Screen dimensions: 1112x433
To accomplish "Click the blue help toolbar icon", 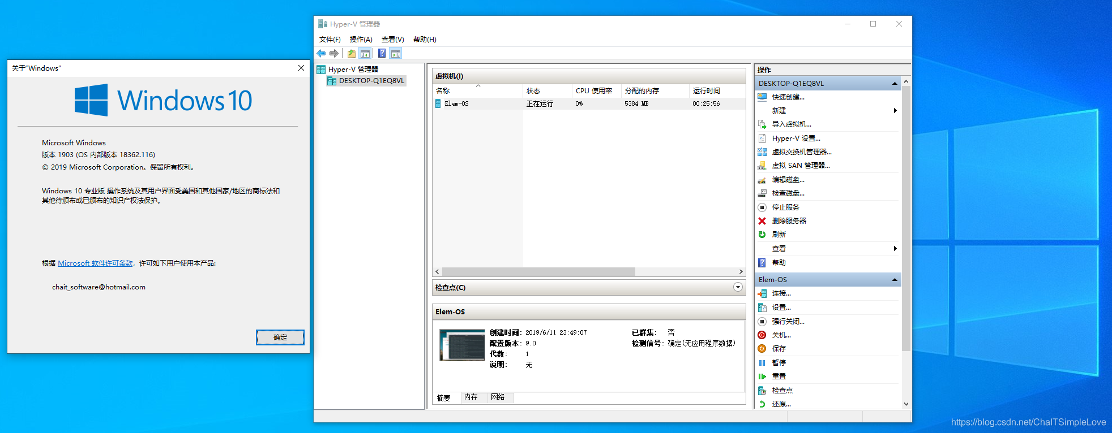I will click(382, 54).
